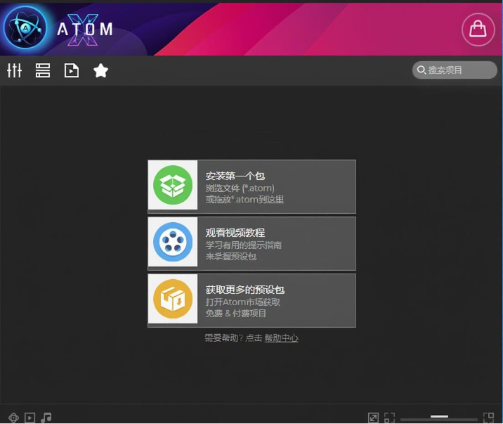Click the 学习有用的提示指南 text
The height and width of the screenshot is (424, 503).
(244, 245)
